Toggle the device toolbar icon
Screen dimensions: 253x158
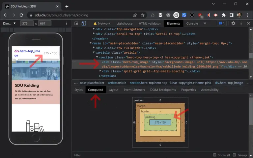coord(84,24)
